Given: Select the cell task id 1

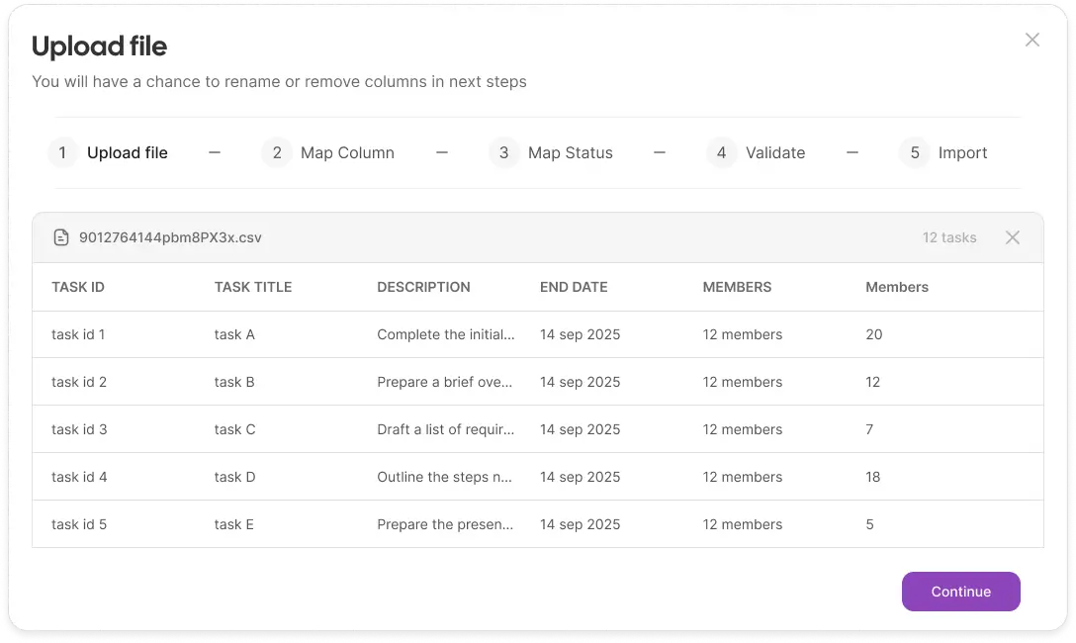Looking at the screenshot, I should [x=78, y=334].
